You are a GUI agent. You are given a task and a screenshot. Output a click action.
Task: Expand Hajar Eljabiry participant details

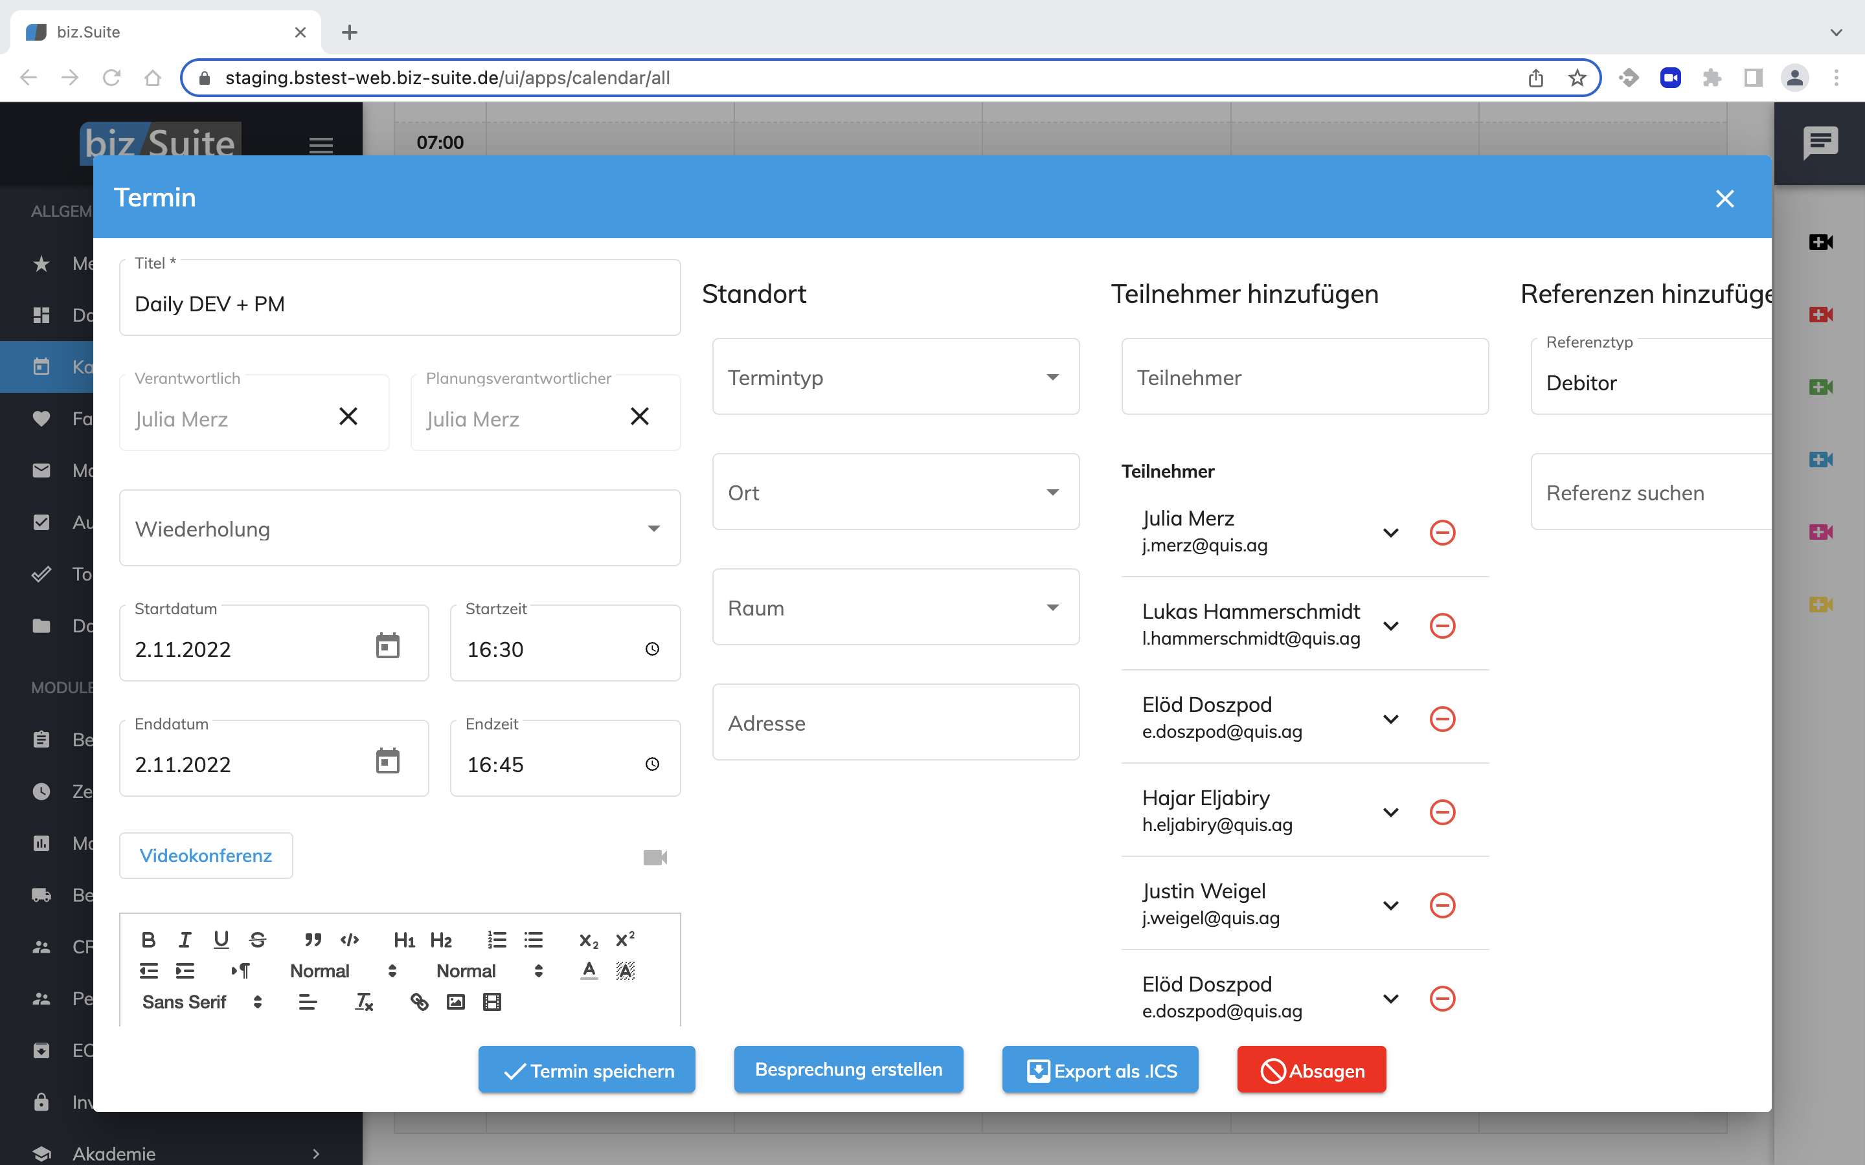(x=1391, y=812)
